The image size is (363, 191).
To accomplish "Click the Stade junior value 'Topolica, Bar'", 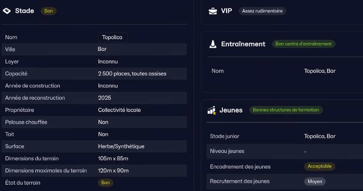I will tap(320, 136).
